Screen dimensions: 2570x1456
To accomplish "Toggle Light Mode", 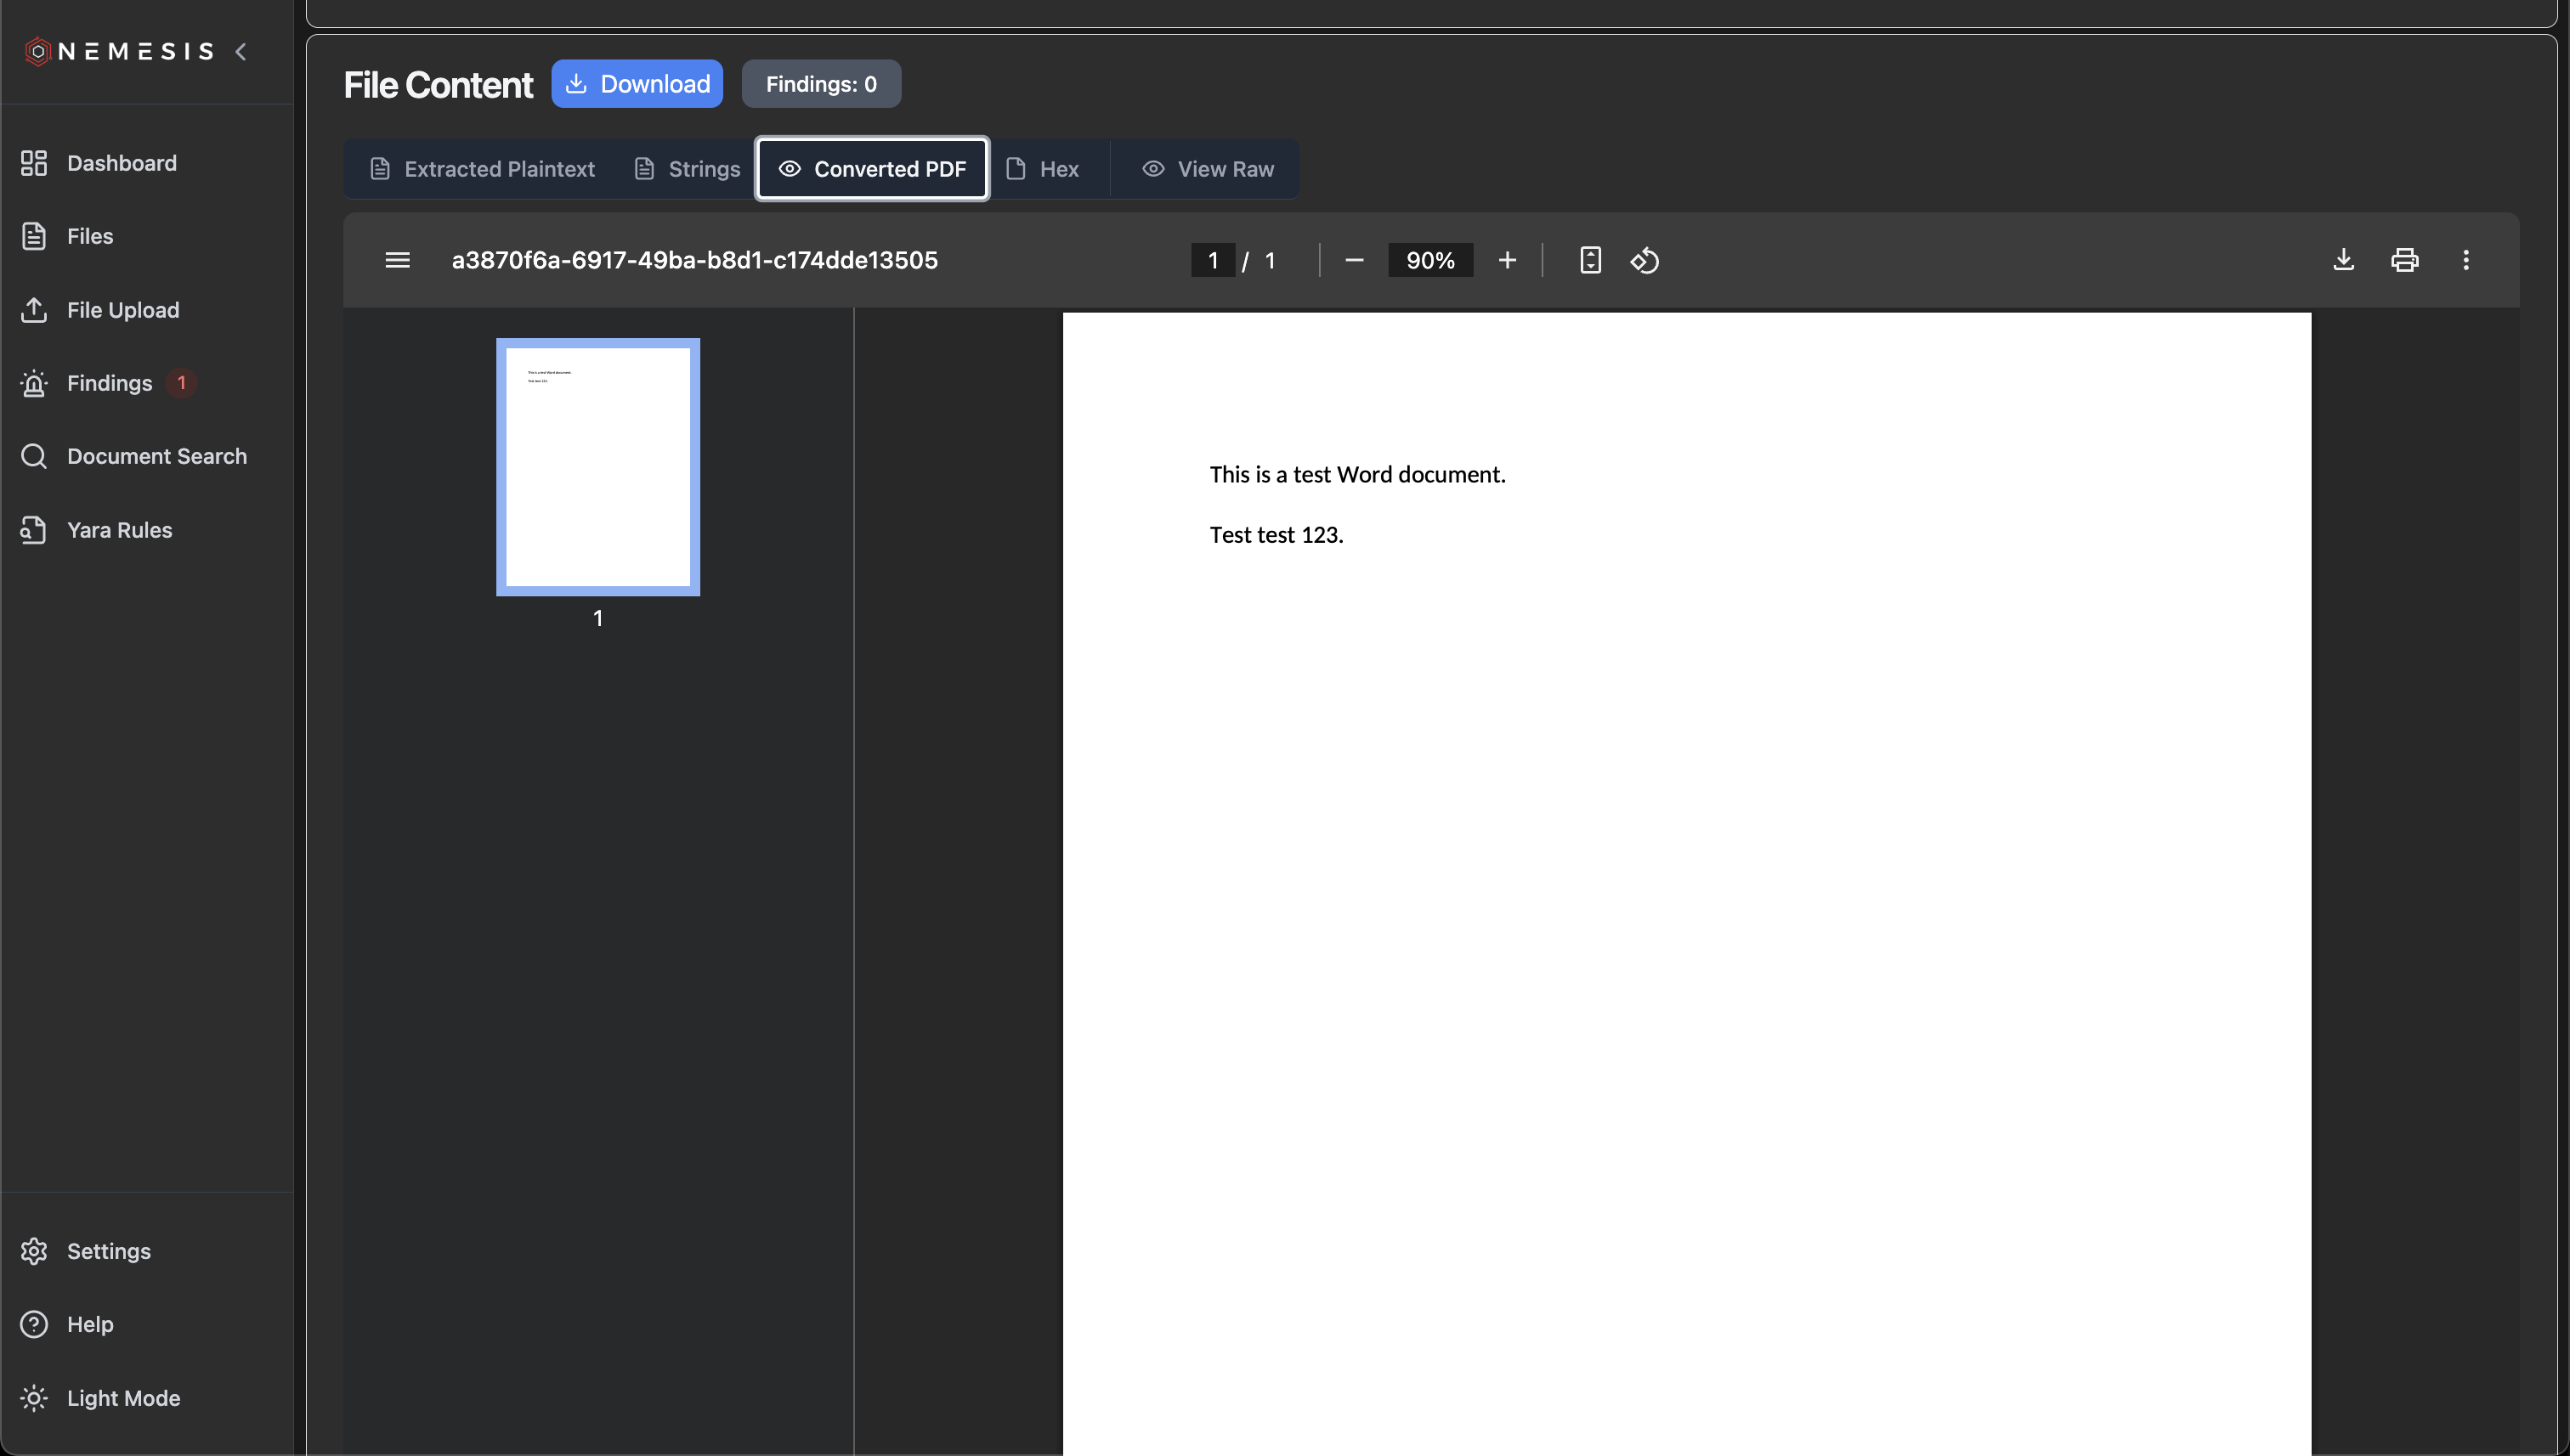I will 123,1398.
